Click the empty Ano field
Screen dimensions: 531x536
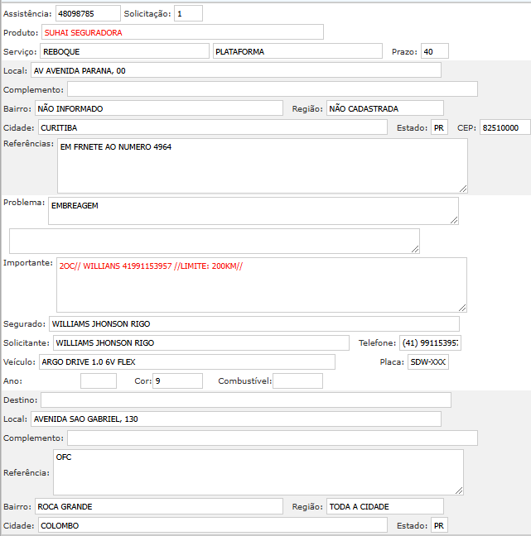tap(99, 380)
